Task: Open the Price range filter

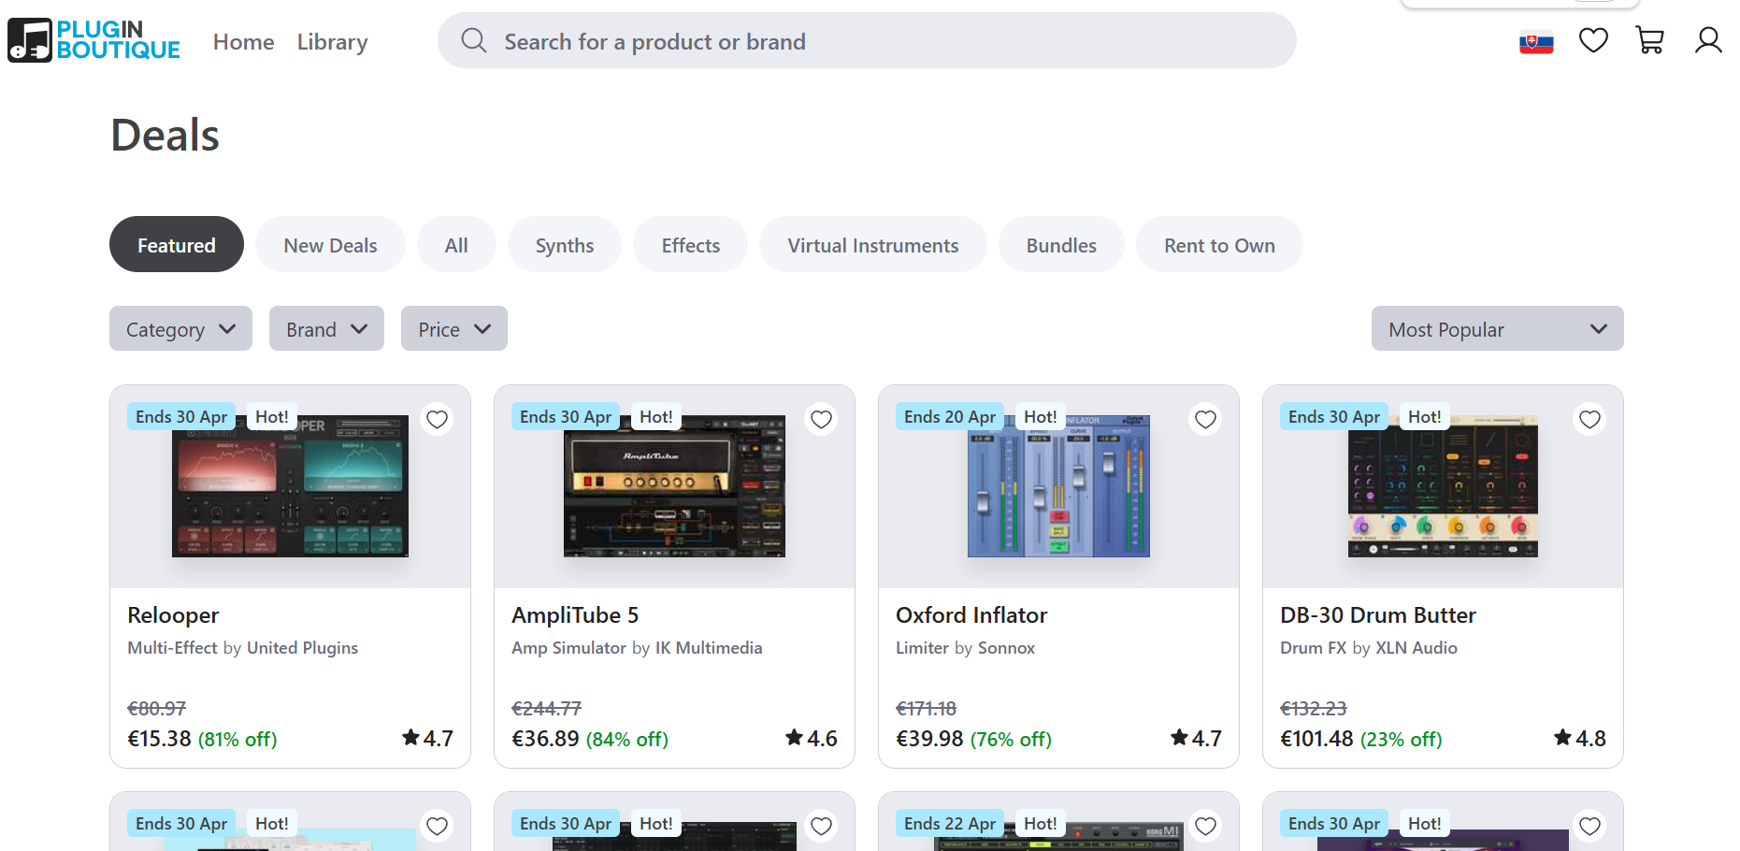Action: tap(453, 328)
